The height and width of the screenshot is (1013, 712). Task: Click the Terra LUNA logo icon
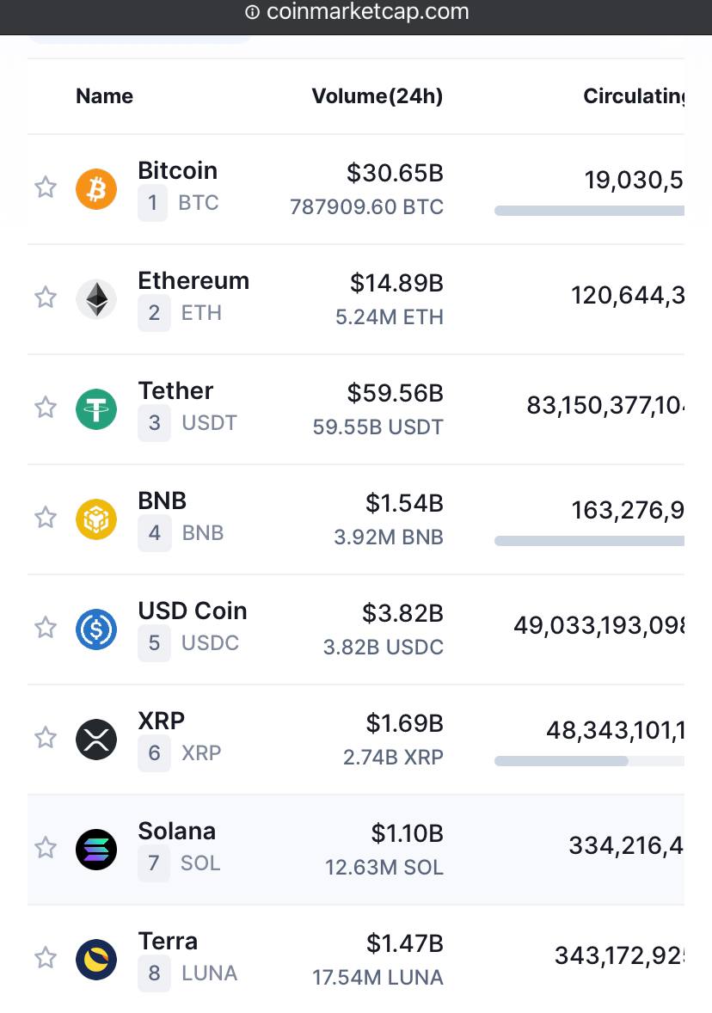tap(96, 960)
